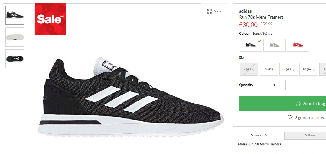Select the sole-view shoe thumbnail
This screenshot has height=154, width=326.
(15, 37)
